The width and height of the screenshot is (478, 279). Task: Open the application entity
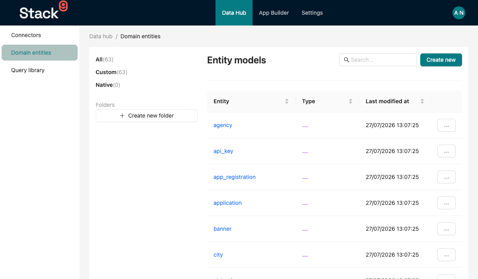coord(227,203)
